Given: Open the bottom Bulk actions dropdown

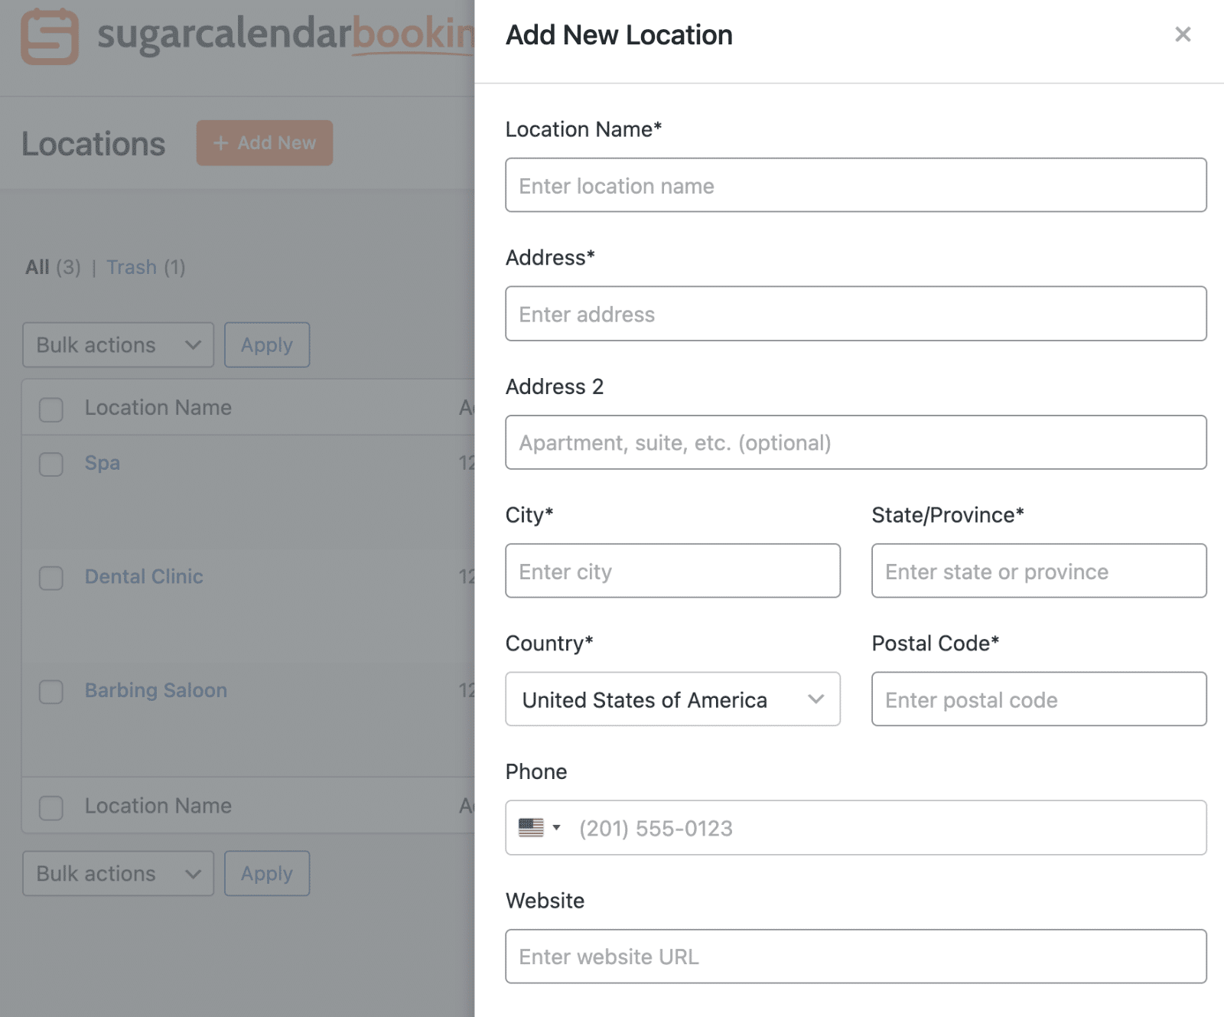Looking at the screenshot, I should coord(117,873).
